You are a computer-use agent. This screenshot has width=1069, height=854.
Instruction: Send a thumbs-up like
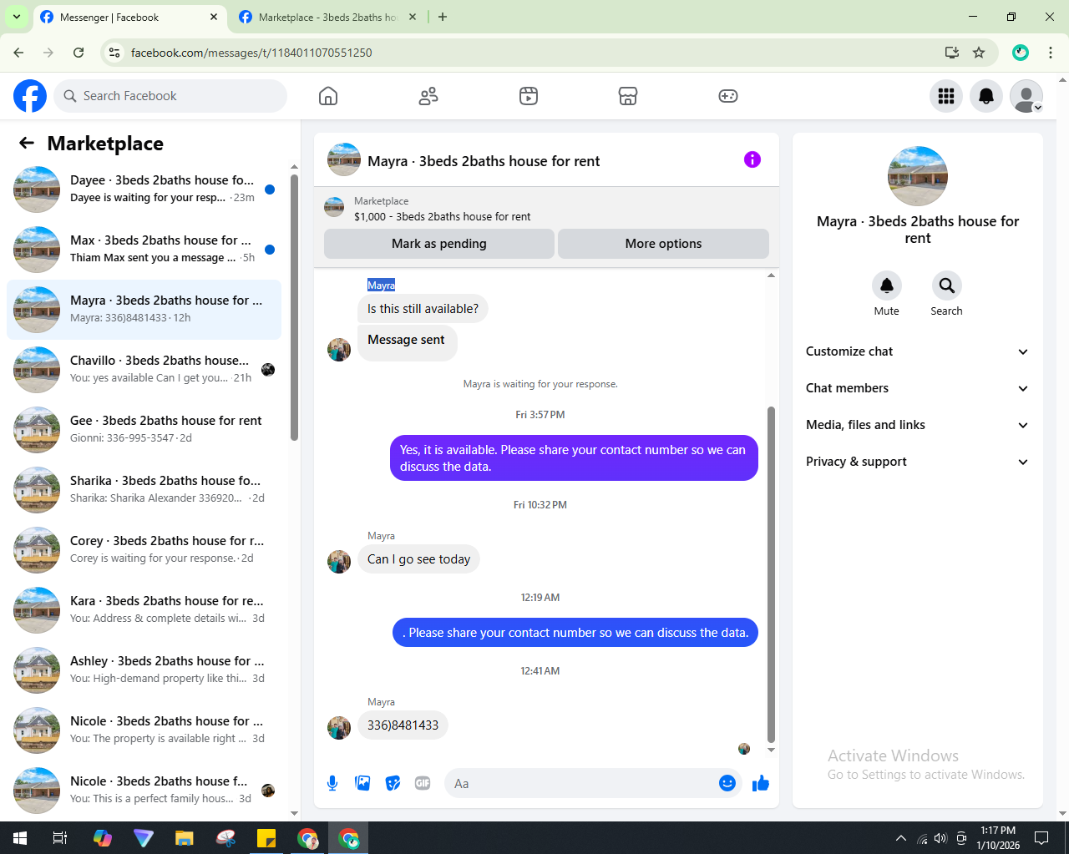(761, 783)
